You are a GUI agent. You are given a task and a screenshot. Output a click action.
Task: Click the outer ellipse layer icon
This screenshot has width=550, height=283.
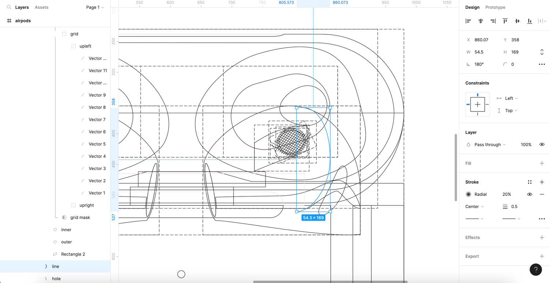55,242
